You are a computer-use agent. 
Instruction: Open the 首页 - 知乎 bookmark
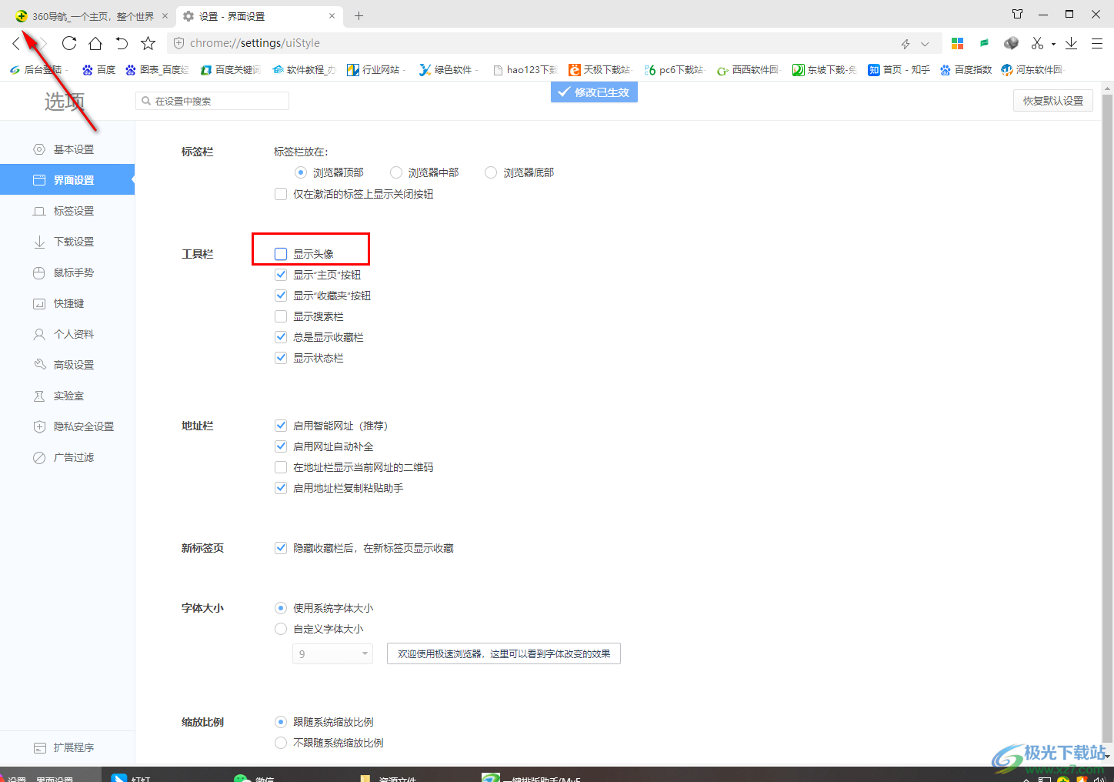point(899,70)
